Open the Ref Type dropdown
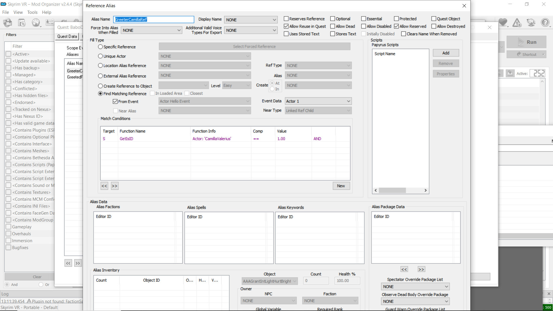Viewport: 553px width, 311px height. (318, 66)
